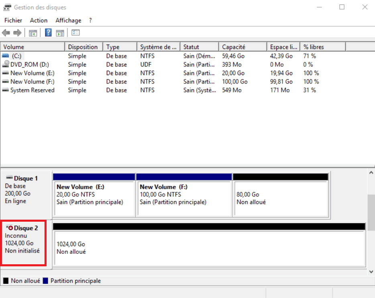
Task: Click the System Reserved drive icon
Action: click(6, 90)
